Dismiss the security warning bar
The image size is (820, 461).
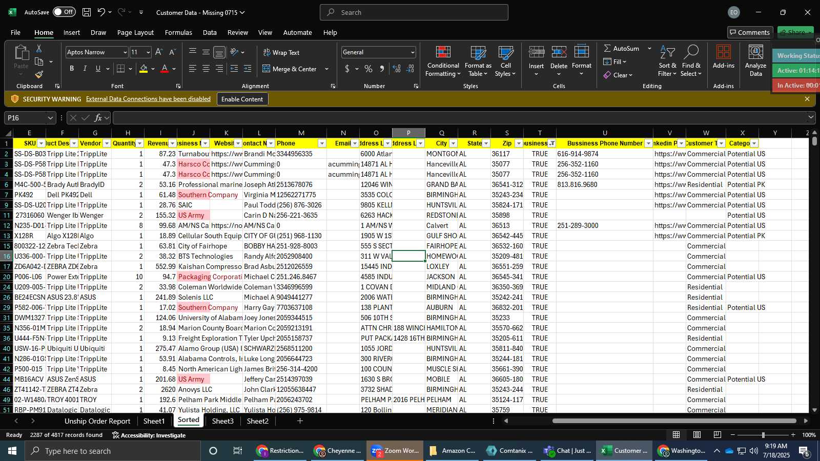click(807, 99)
